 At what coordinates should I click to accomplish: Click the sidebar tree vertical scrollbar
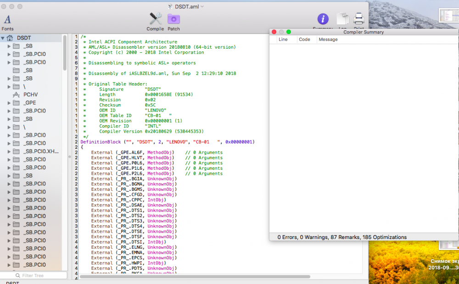pos(65,53)
